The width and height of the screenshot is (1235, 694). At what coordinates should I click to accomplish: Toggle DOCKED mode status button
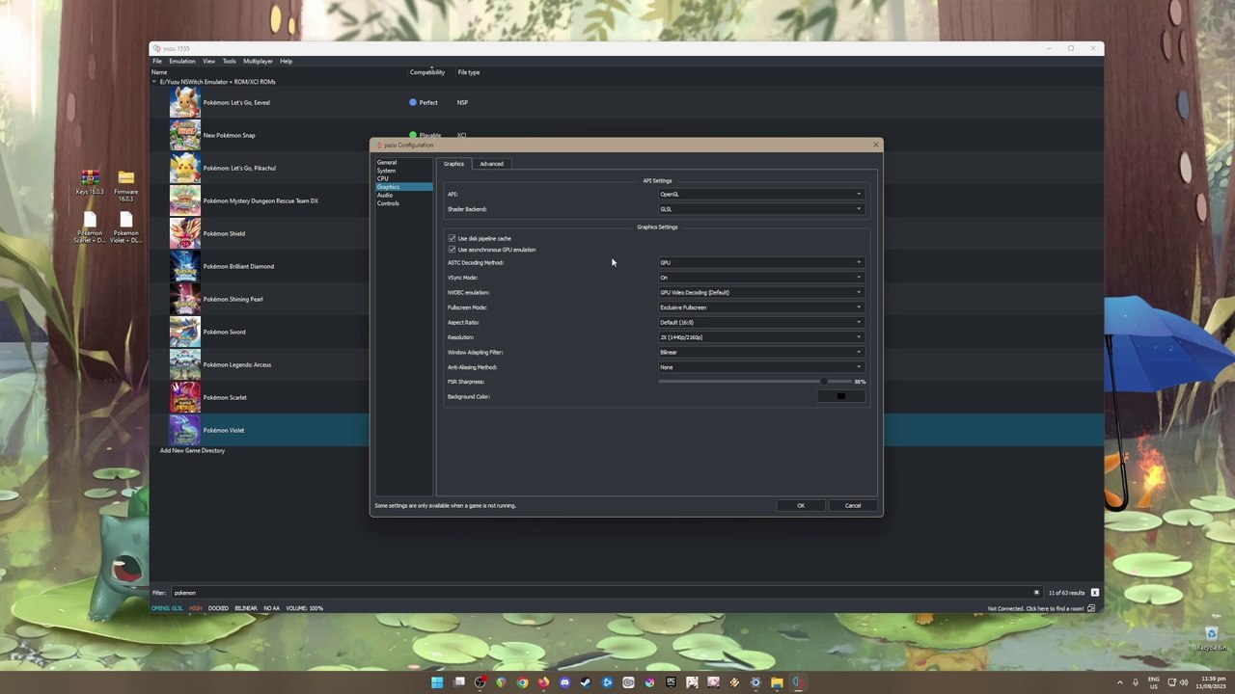tap(218, 608)
